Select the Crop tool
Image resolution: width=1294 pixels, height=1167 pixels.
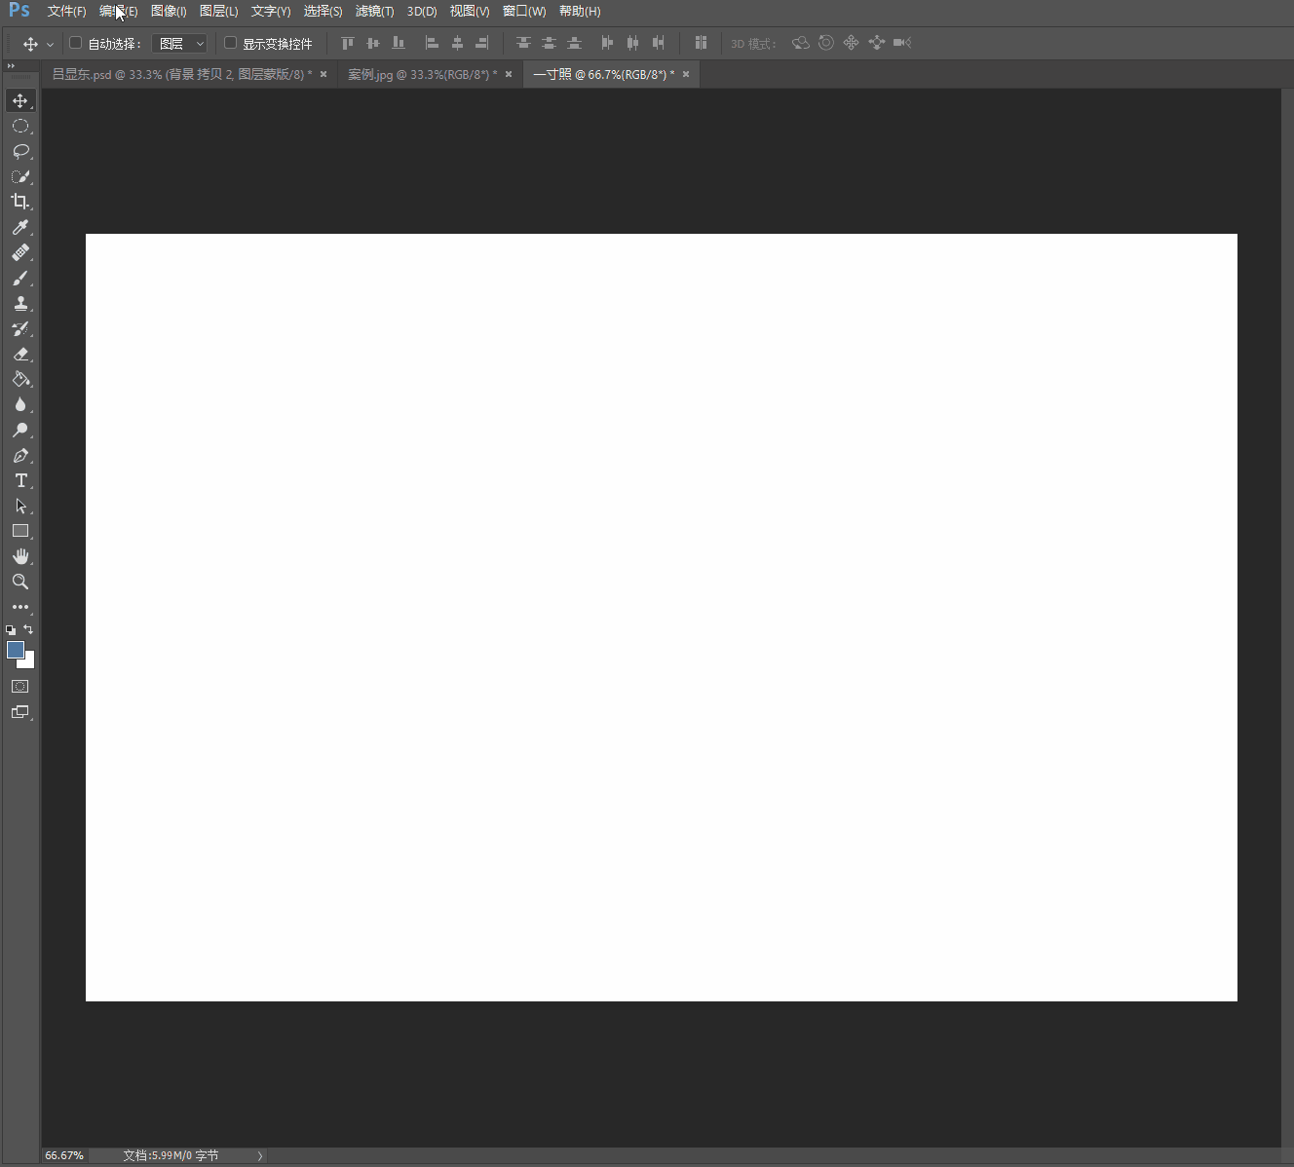click(x=20, y=202)
